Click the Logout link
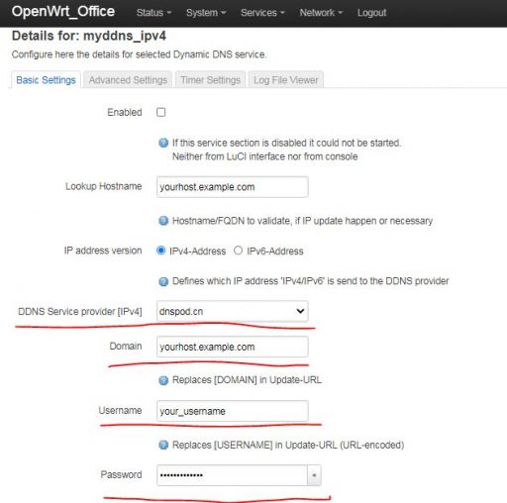507x503 pixels. [x=371, y=13]
